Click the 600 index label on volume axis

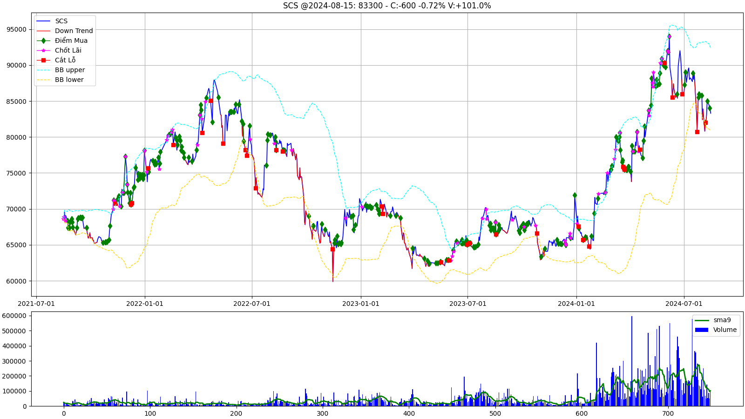tap(582, 413)
